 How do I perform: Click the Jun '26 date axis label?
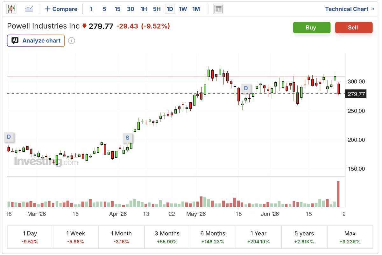tap(270, 214)
